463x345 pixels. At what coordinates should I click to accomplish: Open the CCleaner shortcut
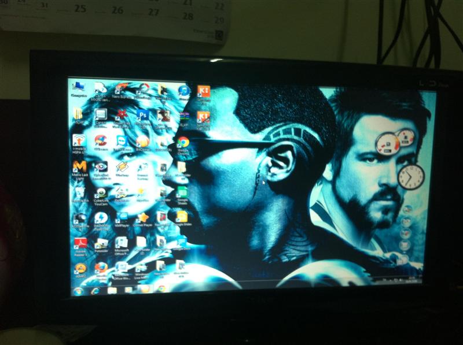[x=101, y=143]
